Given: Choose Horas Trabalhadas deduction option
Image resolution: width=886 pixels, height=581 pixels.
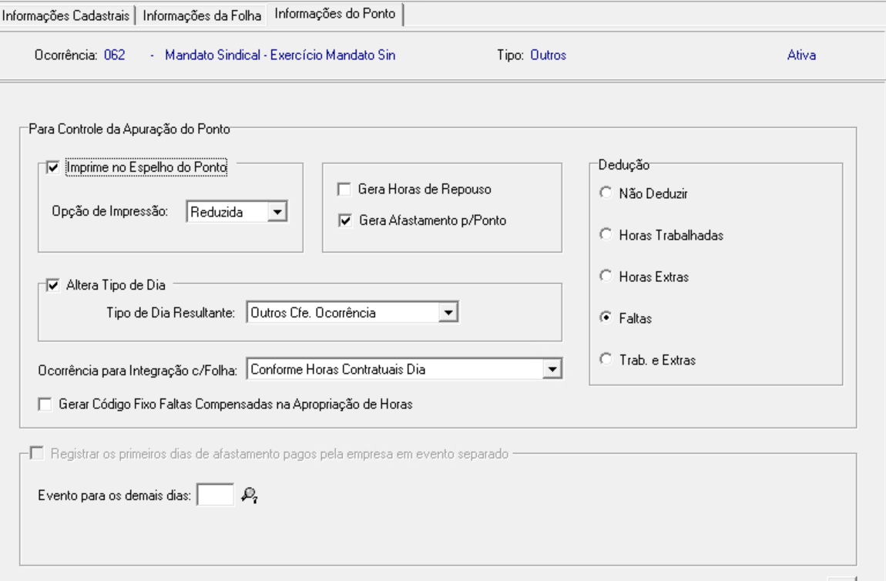Looking at the screenshot, I should (x=605, y=236).
